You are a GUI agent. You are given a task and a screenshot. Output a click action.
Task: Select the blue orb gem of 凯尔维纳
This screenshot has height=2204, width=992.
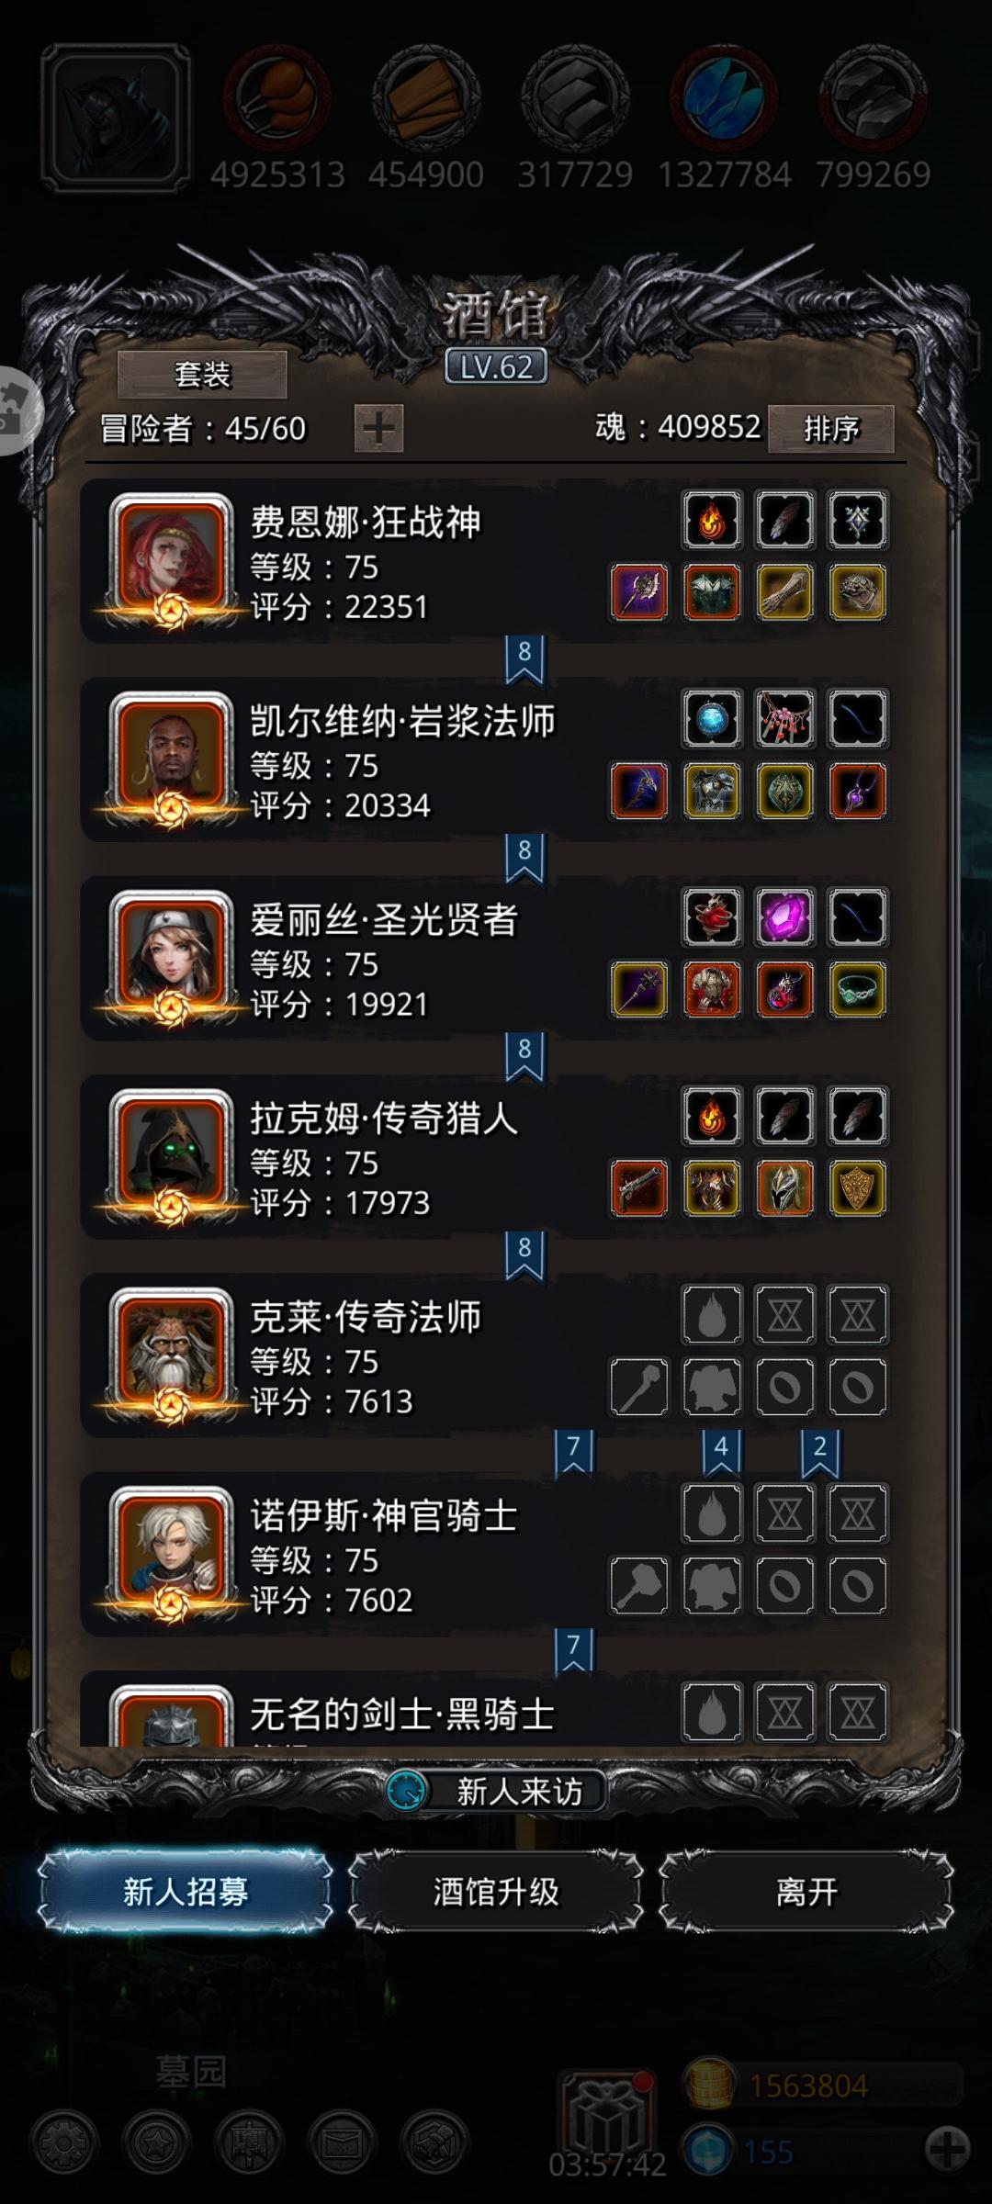pyautogui.click(x=712, y=718)
